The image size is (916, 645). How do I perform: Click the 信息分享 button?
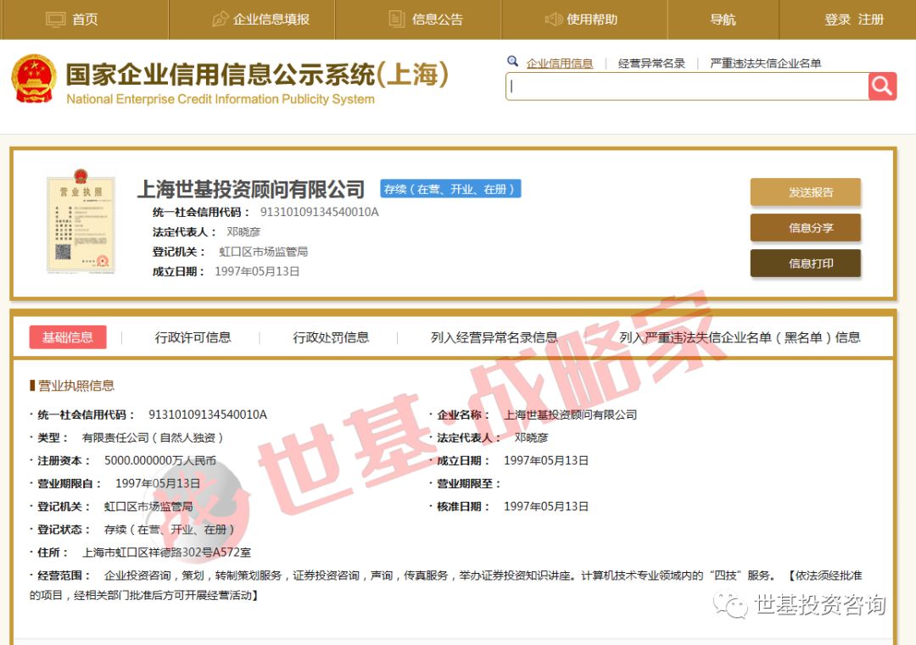point(806,228)
